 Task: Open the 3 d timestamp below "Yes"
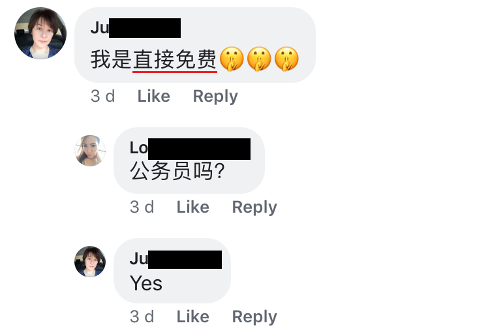142,316
